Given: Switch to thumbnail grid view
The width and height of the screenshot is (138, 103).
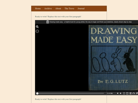Looking at the screenshot, I should pos(130,93).
